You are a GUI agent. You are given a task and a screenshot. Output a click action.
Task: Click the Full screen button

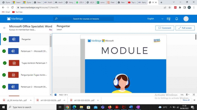(x=185, y=28)
